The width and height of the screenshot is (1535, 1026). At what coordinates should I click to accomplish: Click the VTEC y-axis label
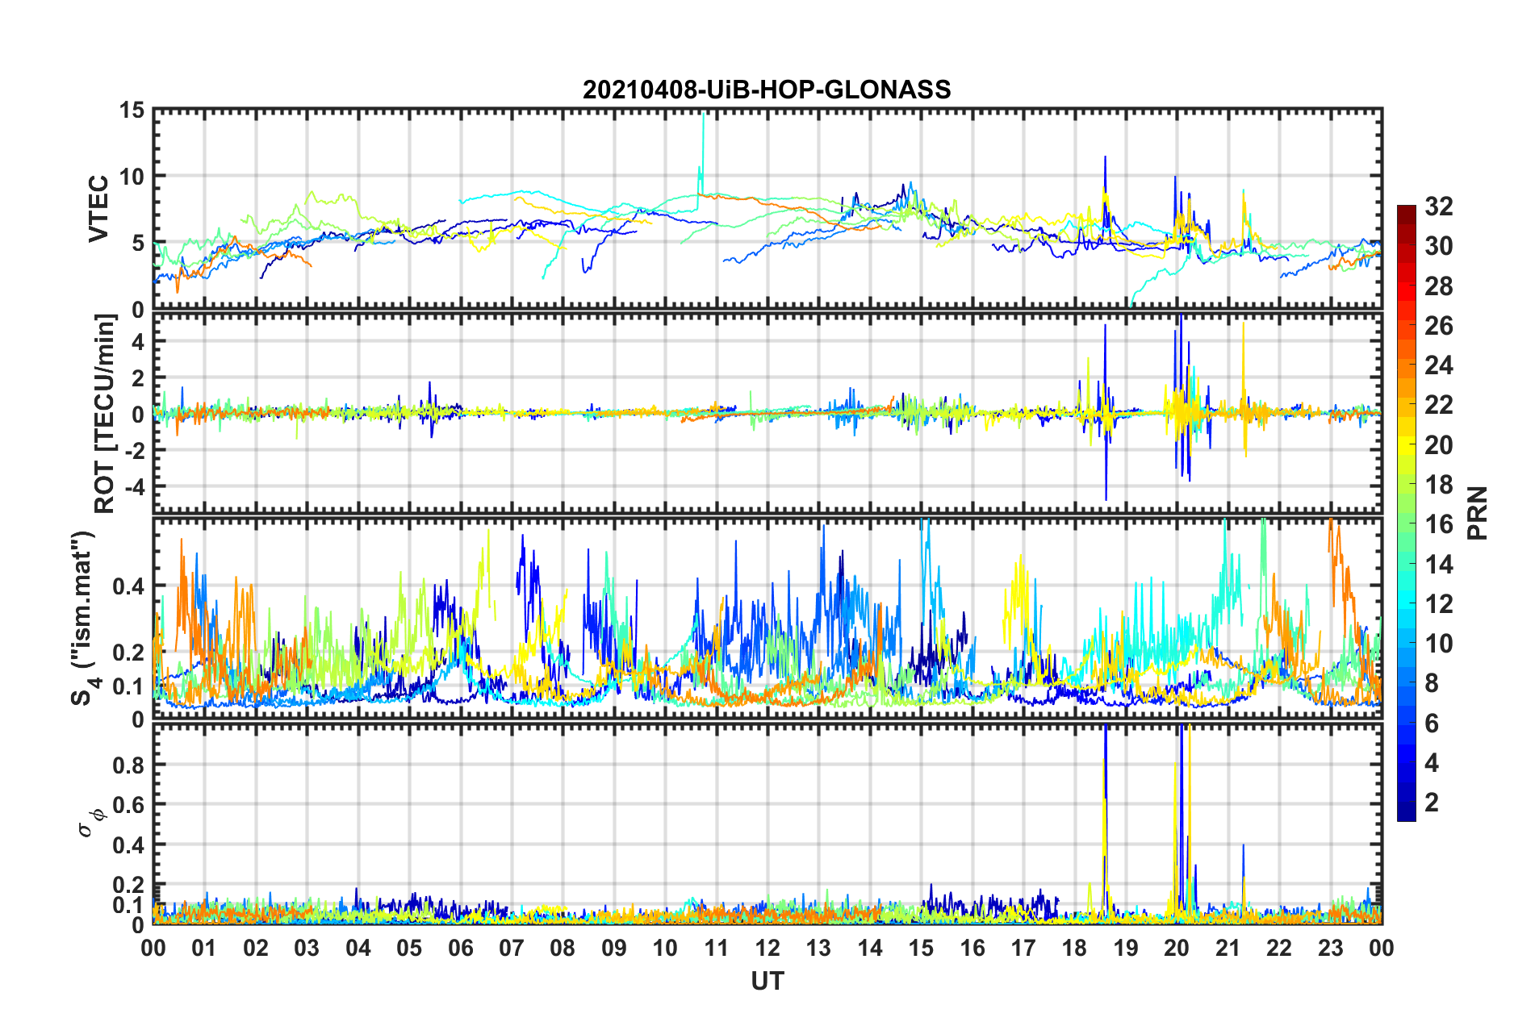tap(98, 209)
